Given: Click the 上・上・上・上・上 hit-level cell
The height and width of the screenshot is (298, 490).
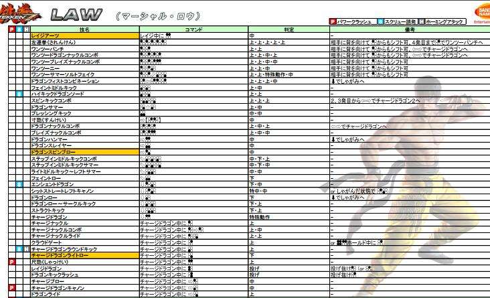Looking at the screenshot, I should (289, 42).
